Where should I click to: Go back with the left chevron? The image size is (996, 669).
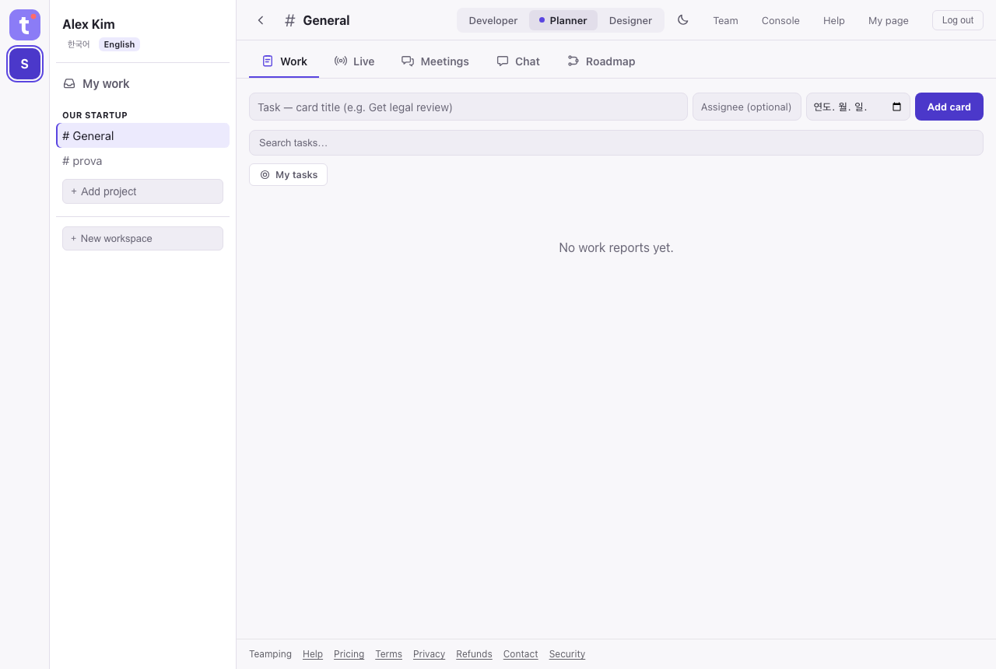pyautogui.click(x=261, y=20)
